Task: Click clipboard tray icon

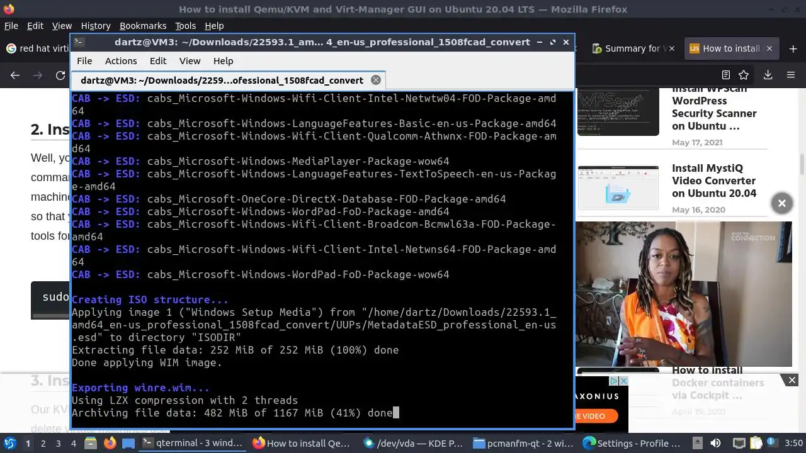Action: pyautogui.click(x=756, y=443)
